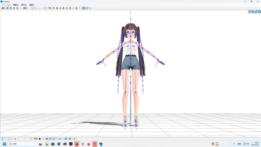
Task: Open the 表示(V) menu
Action: point(24,5)
